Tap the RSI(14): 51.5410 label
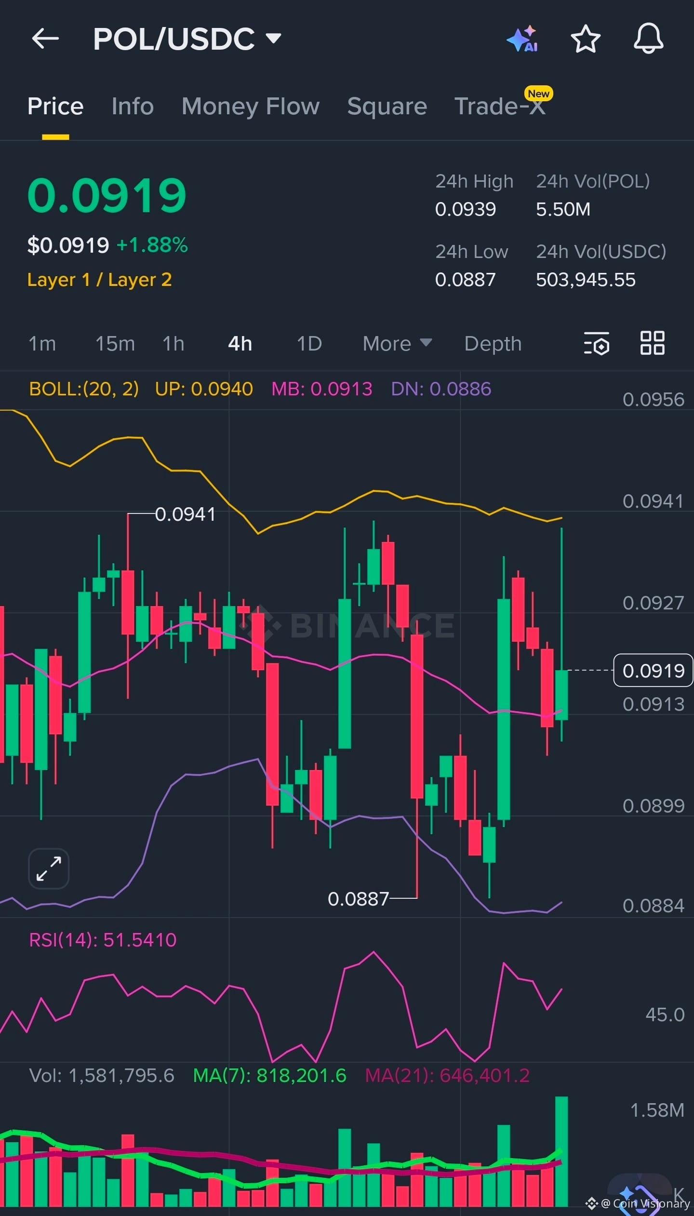Screen dimensions: 694x1216 (103, 940)
